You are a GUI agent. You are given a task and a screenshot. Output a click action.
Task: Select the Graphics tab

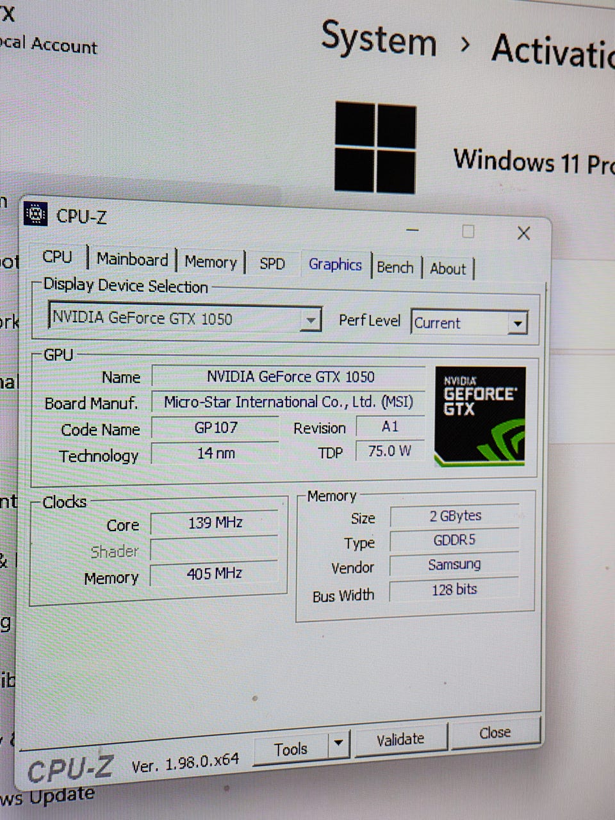coord(335,265)
